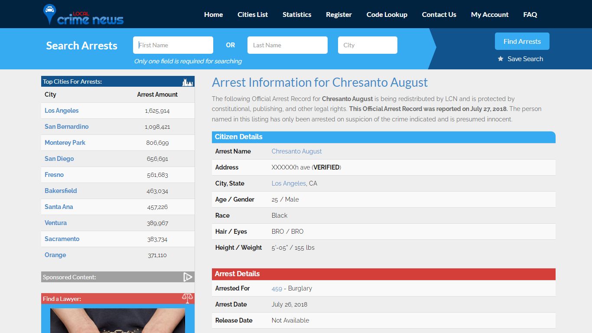Click the city skyline icon in Top Cities header
The height and width of the screenshot is (333, 592).
(x=187, y=82)
